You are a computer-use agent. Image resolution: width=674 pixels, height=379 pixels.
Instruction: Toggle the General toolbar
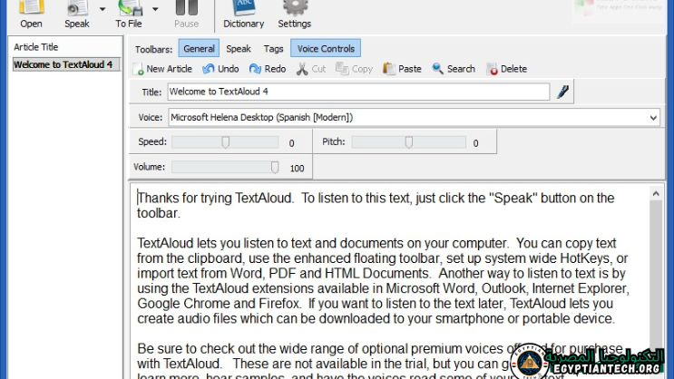tap(199, 49)
